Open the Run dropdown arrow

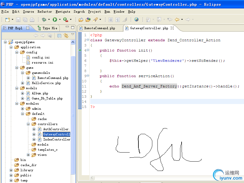click(x=60, y=20)
